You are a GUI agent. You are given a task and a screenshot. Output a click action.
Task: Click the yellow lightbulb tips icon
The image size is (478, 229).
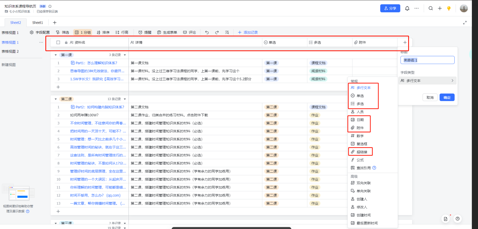(x=449, y=8)
